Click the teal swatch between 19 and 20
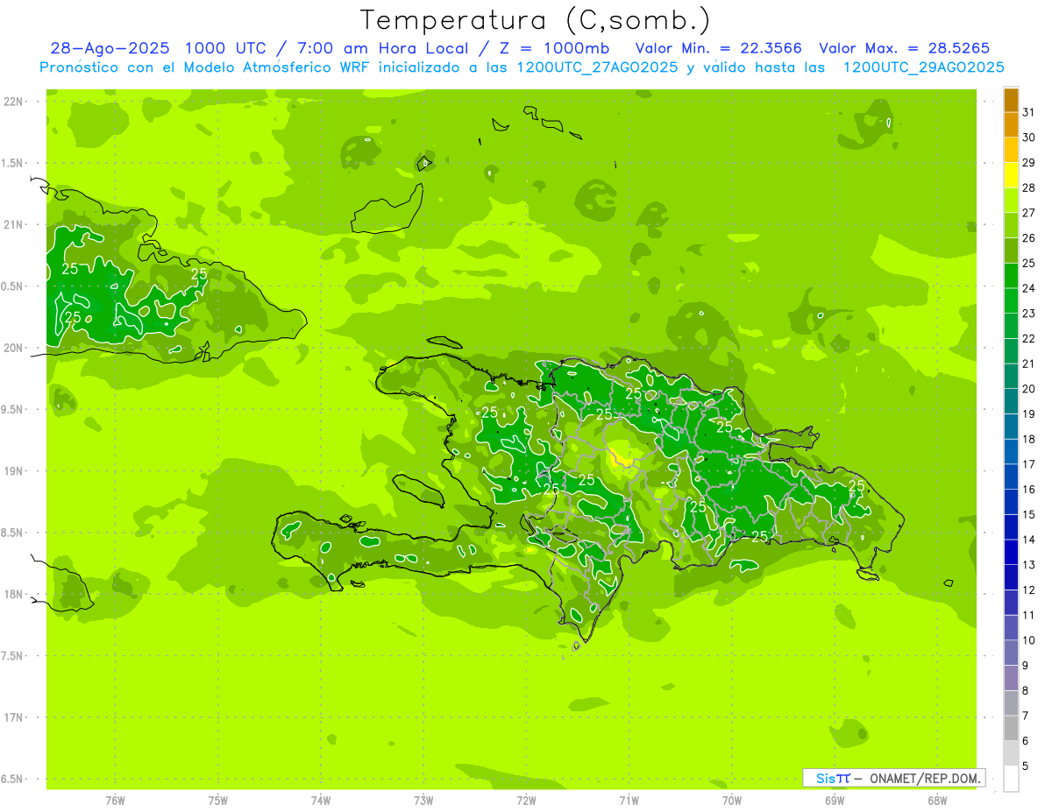This screenshot has height=812, width=1052. (x=1011, y=401)
